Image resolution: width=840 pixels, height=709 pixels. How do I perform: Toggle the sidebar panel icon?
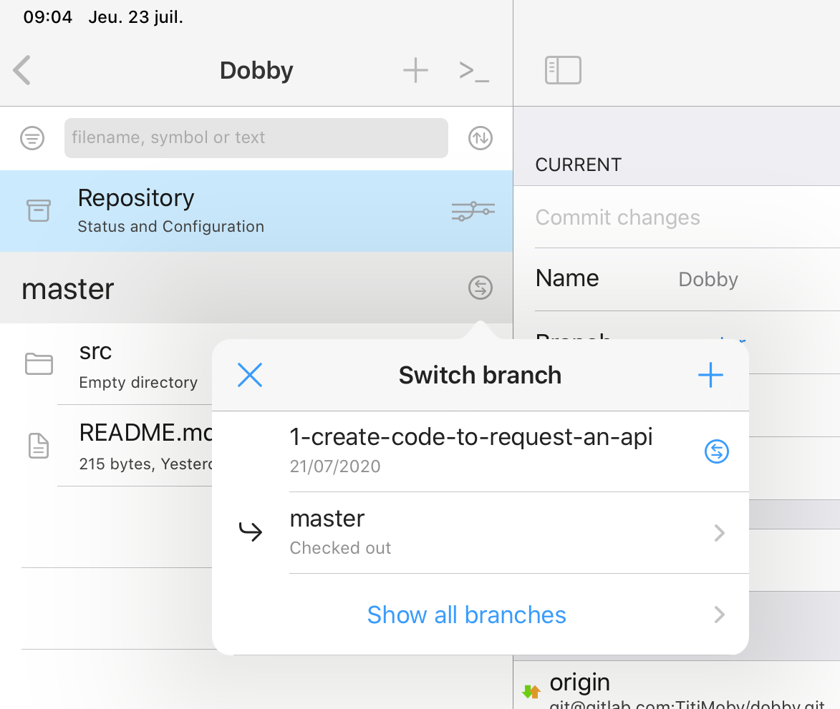pos(563,71)
